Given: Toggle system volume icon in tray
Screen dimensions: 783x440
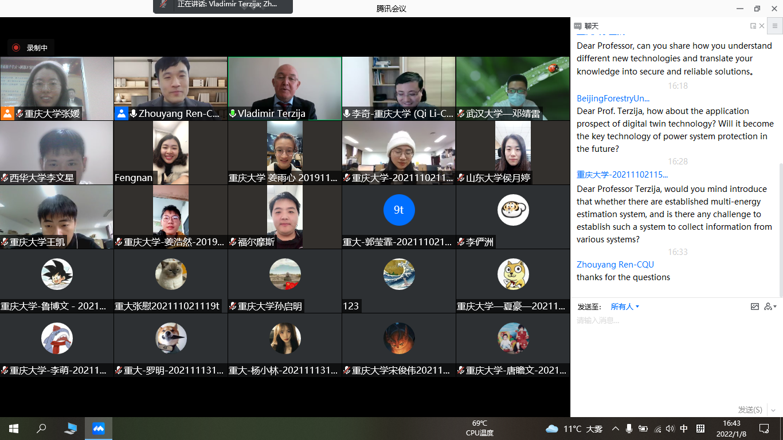Looking at the screenshot, I should [670, 429].
